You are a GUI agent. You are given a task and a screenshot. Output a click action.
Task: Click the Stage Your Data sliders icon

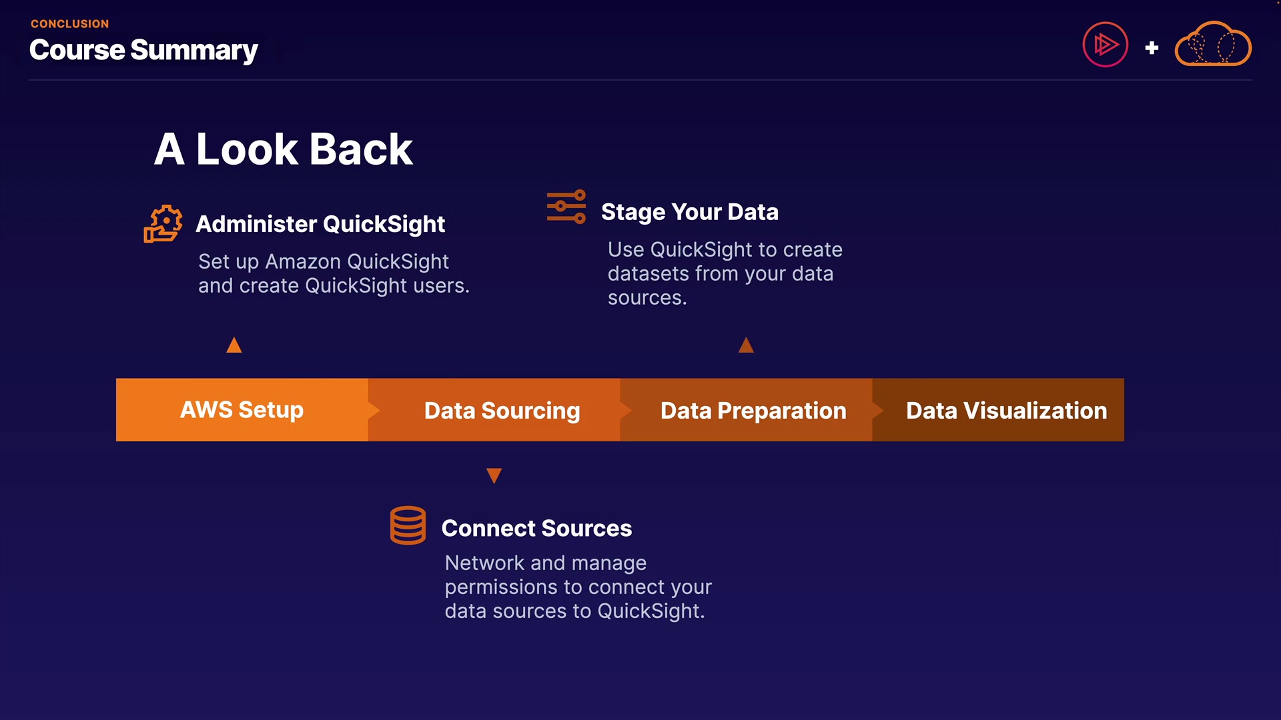pos(566,207)
